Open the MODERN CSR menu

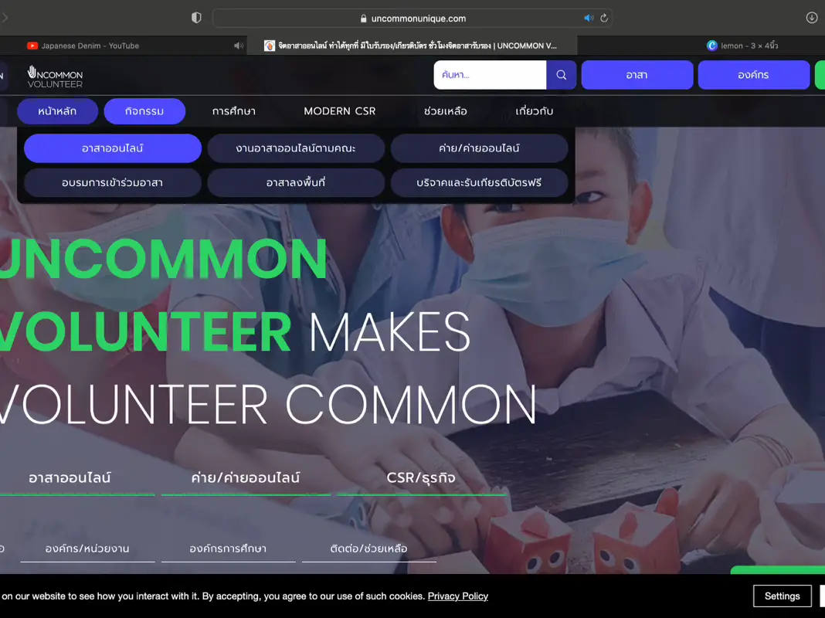point(340,111)
